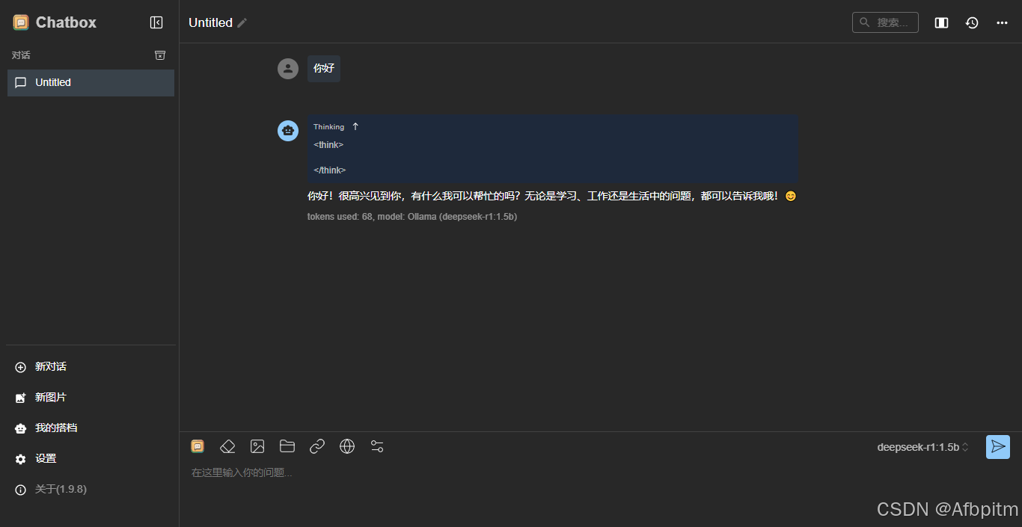The height and width of the screenshot is (527, 1022).
Task: Select the eraser icon to clear conversation context
Action: (x=227, y=446)
